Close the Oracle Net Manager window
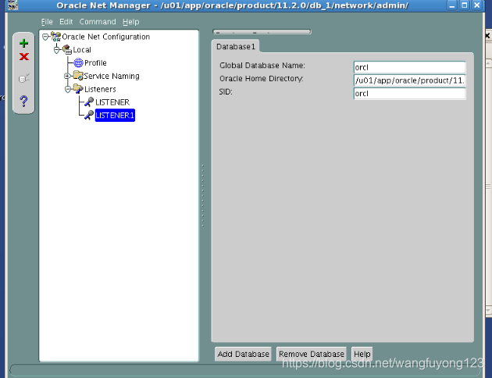This screenshot has height=378, width=492. coord(477,5)
